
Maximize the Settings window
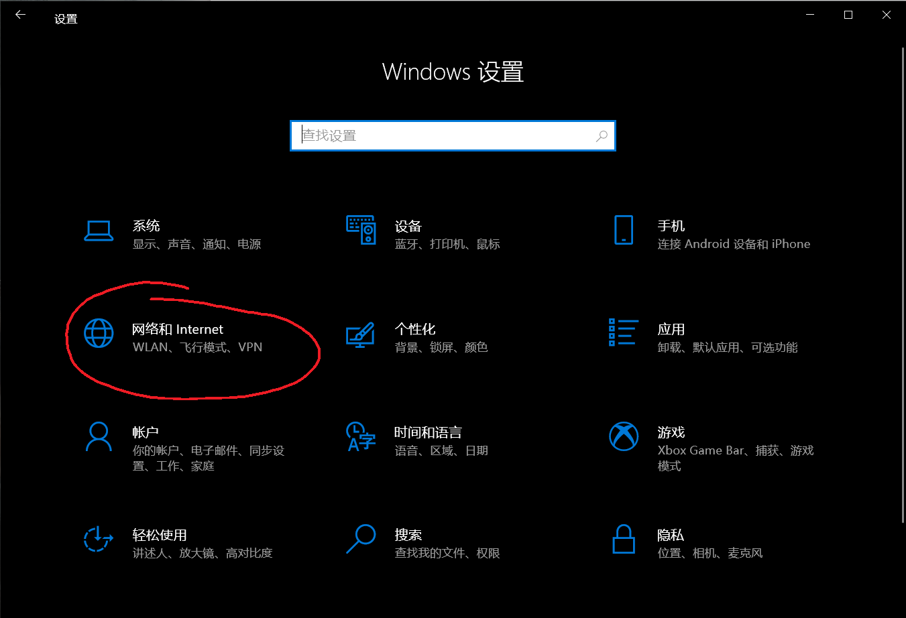pos(848,15)
